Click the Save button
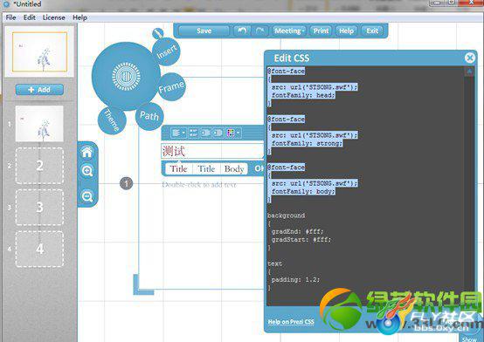The image size is (484, 342). [204, 31]
